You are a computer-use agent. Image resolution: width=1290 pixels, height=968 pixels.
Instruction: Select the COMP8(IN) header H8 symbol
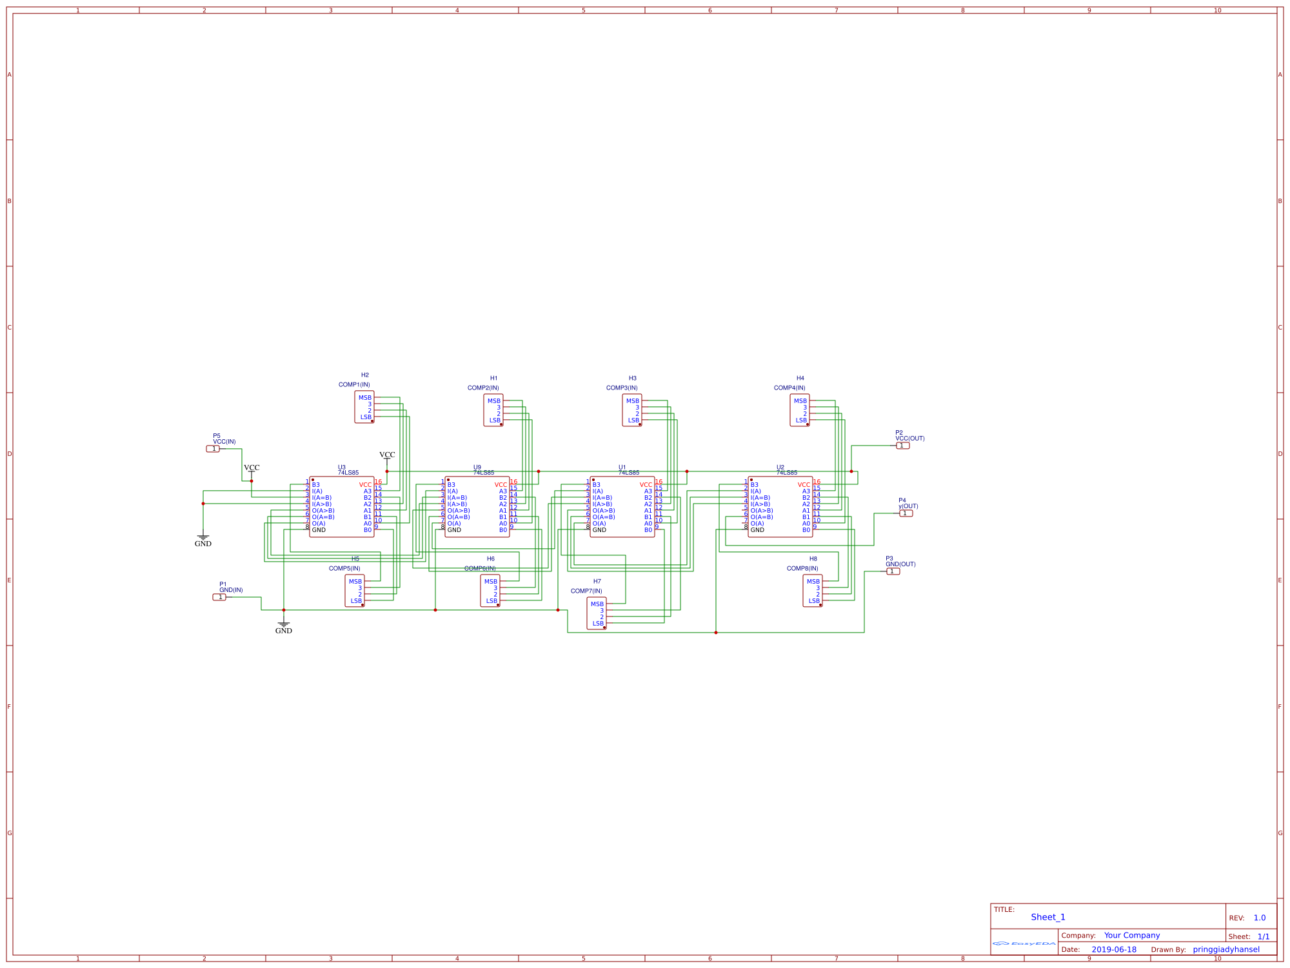(813, 591)
